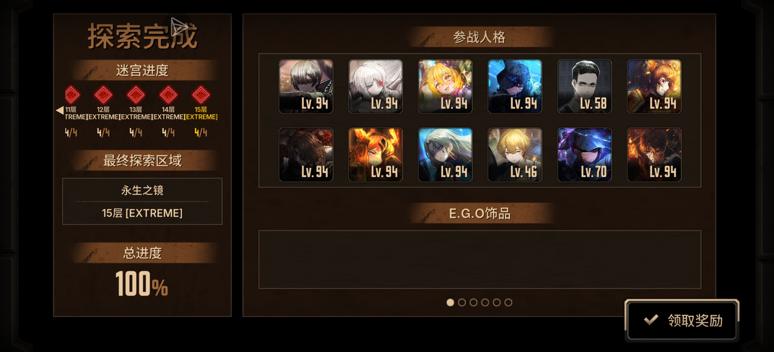Screen dimensions: 774x352
Task: Click the empty E.G.O饰品 gift panel
Action: coord(480,260)
